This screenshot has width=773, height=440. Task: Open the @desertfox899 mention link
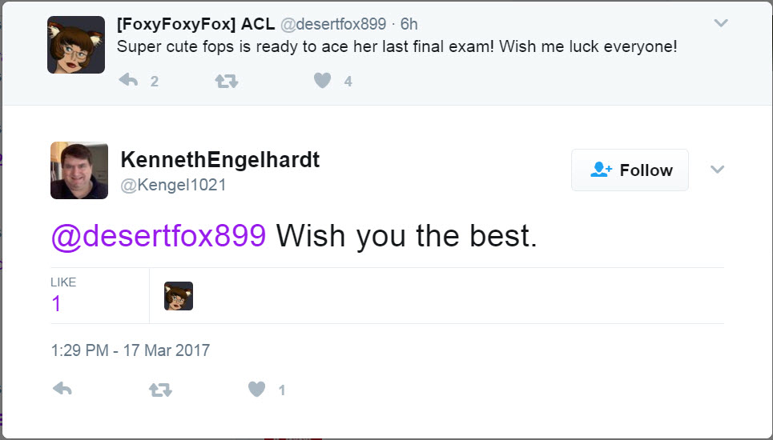159,235
